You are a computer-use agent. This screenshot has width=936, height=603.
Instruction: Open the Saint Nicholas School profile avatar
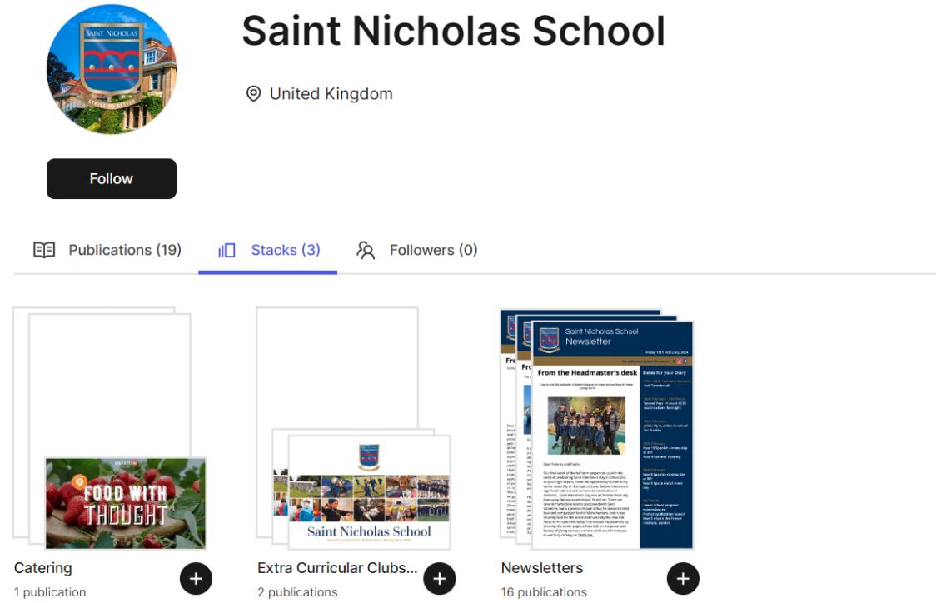coord(112,69)
